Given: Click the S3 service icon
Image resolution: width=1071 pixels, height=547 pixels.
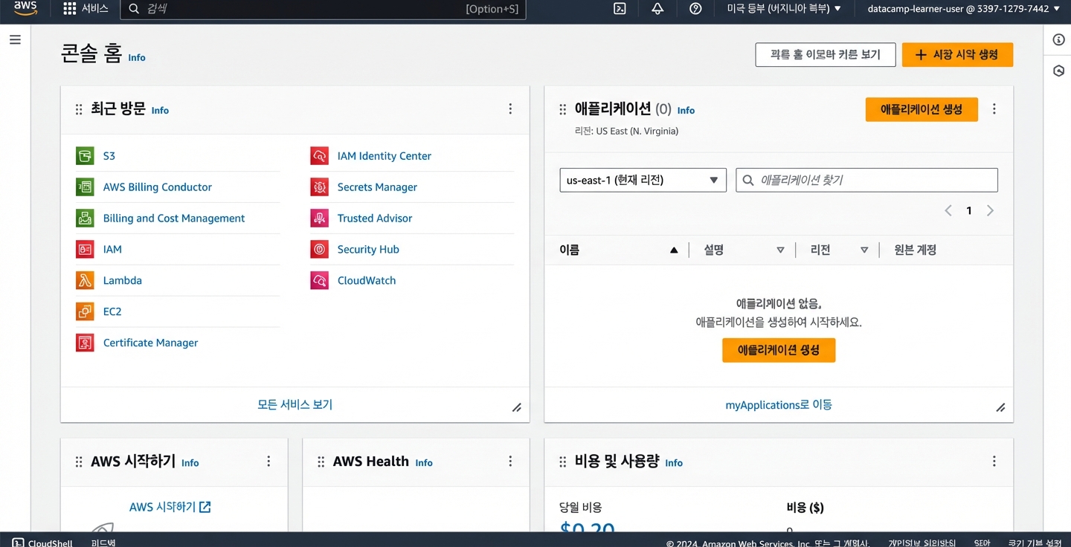Looking at the screenshot, I should click(85, 156).
